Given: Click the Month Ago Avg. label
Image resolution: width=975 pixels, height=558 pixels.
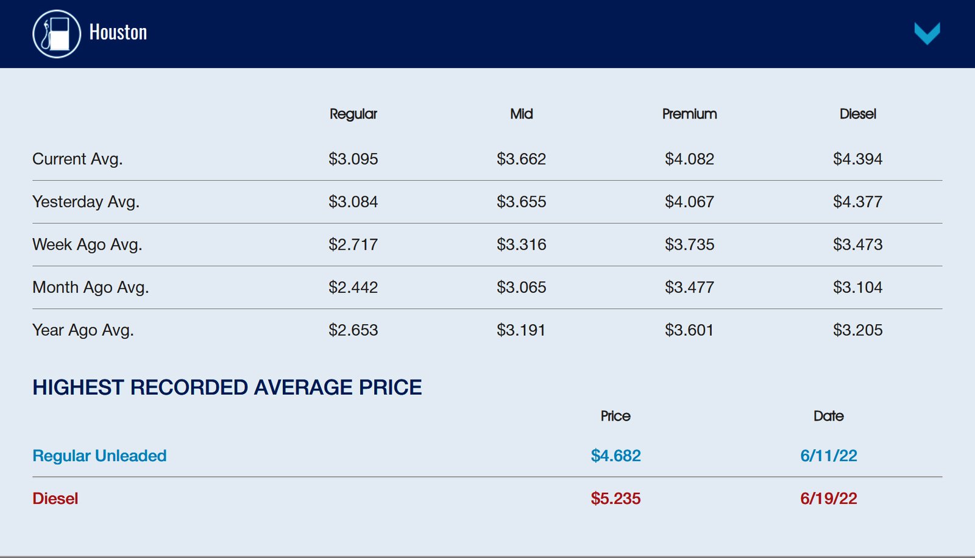Looking at the screenshot, I should pos(91,287).
